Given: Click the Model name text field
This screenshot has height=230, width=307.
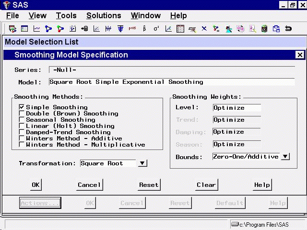Looking at the screenshot, I should 172,82.
